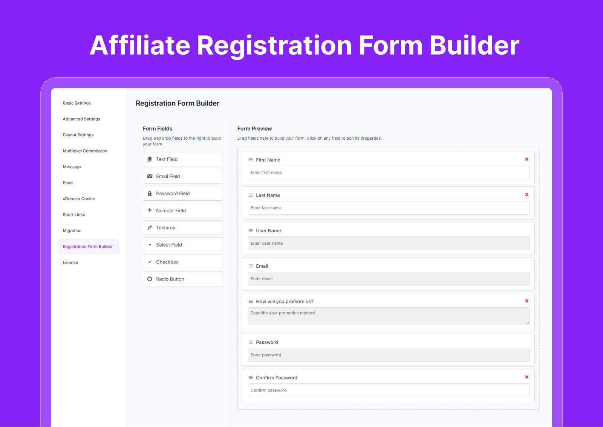
Task: Open the License menu item
Action: tap(70, 263)
